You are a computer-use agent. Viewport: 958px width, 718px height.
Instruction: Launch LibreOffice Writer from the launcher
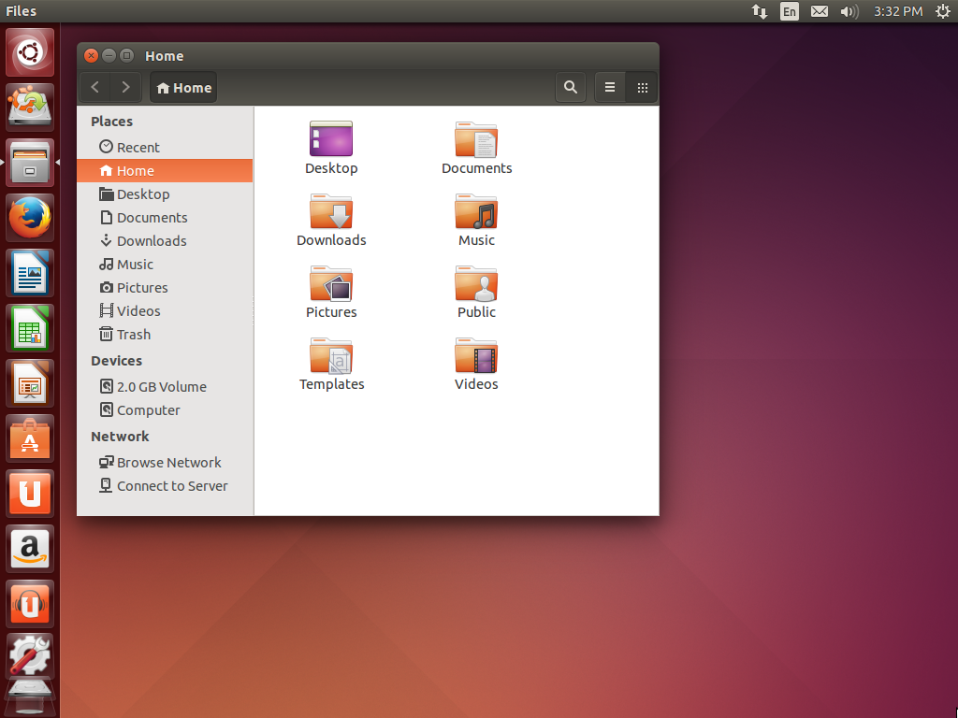point(30,272)
